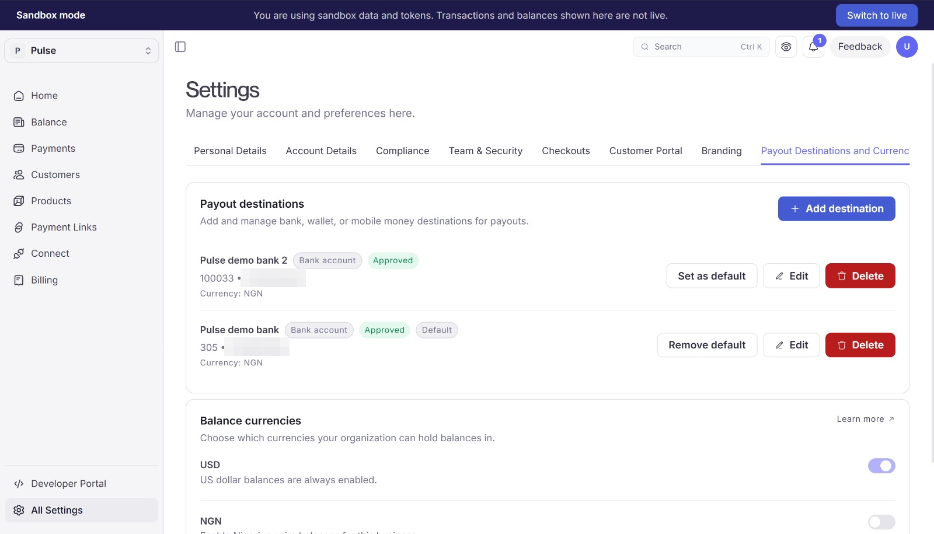Open the Compliance tab

tap(403, 151)
